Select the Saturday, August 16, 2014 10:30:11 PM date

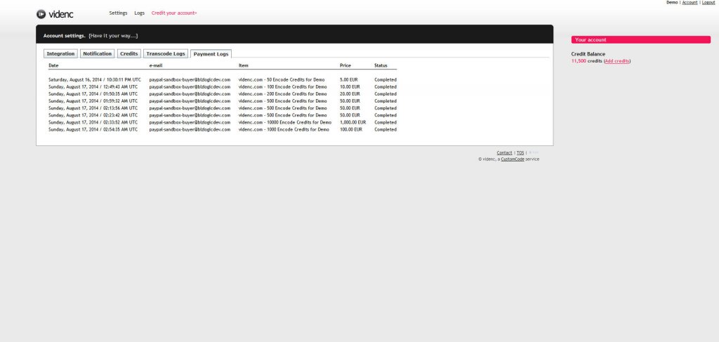(95, 80)
